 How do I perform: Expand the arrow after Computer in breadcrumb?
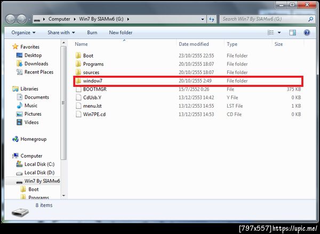coord(75,19)
